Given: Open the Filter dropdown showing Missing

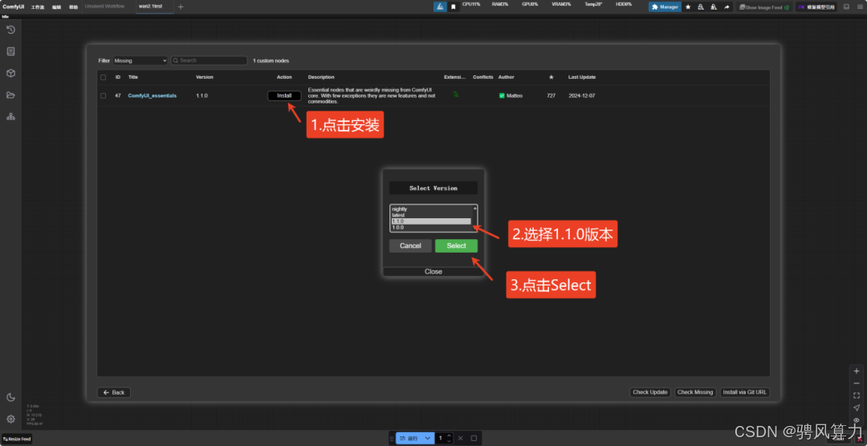Looking at the screenshot, I should click(x=140, y=60).
